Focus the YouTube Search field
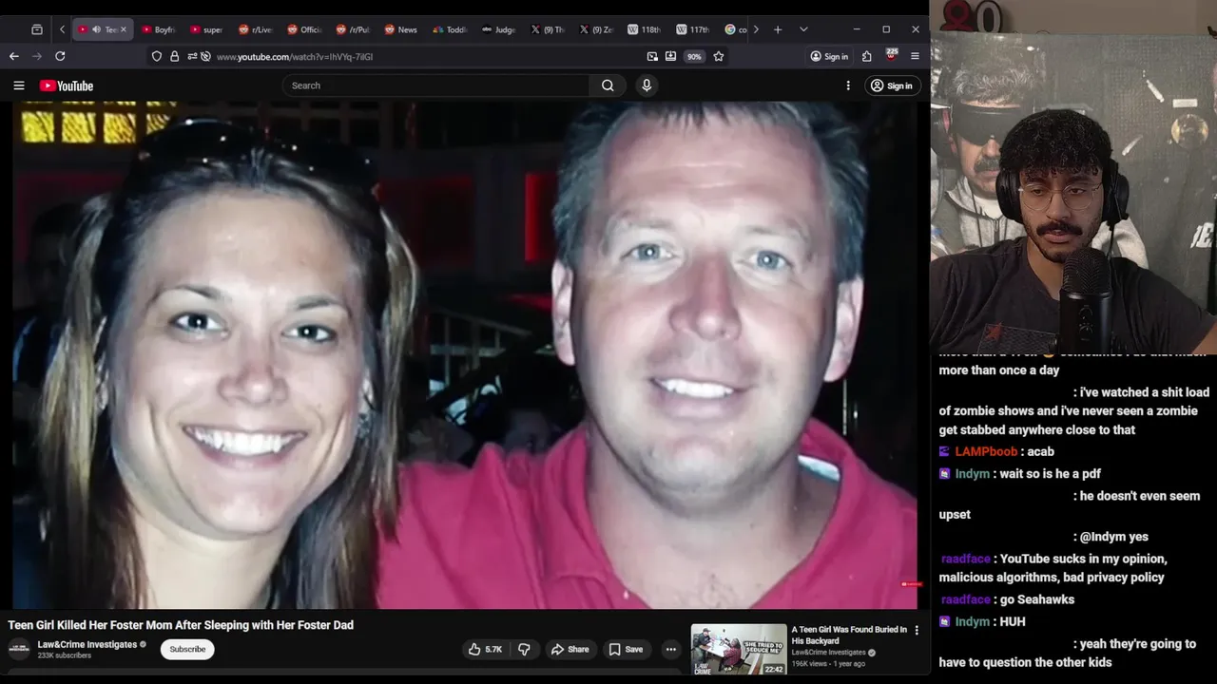 (437, 85)
